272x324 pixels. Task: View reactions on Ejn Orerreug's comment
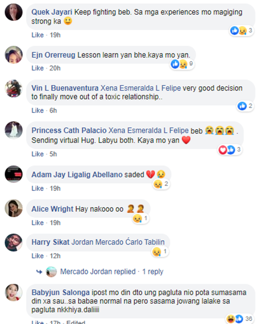[182, 64]
